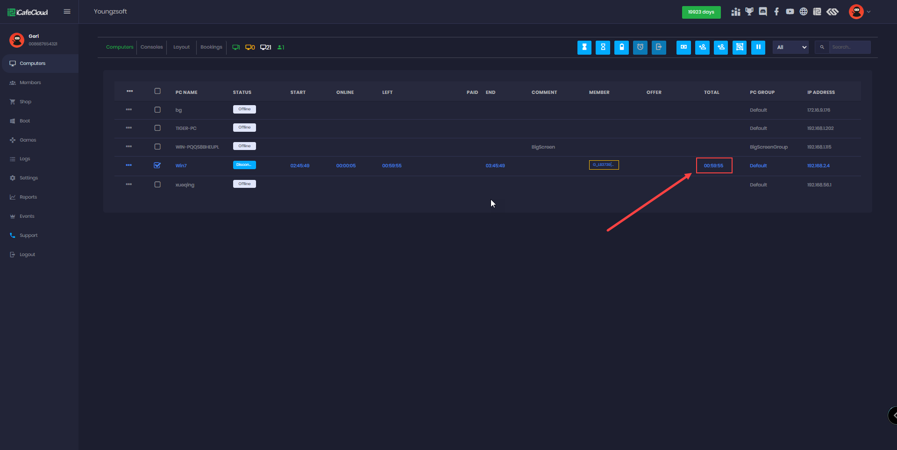The image size is (897, 450).
Task: Toggle the hamburger menu to collapse the sidebar
Action: 67,12
